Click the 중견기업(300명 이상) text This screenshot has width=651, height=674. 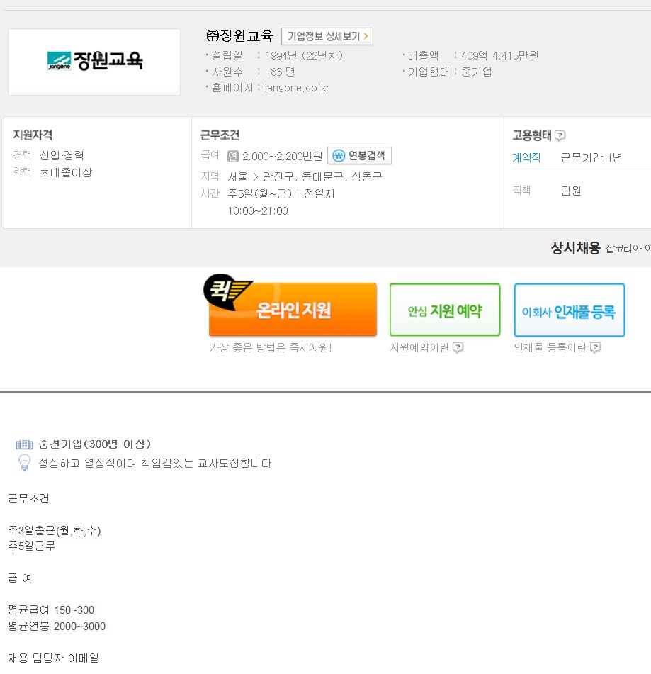94,444
